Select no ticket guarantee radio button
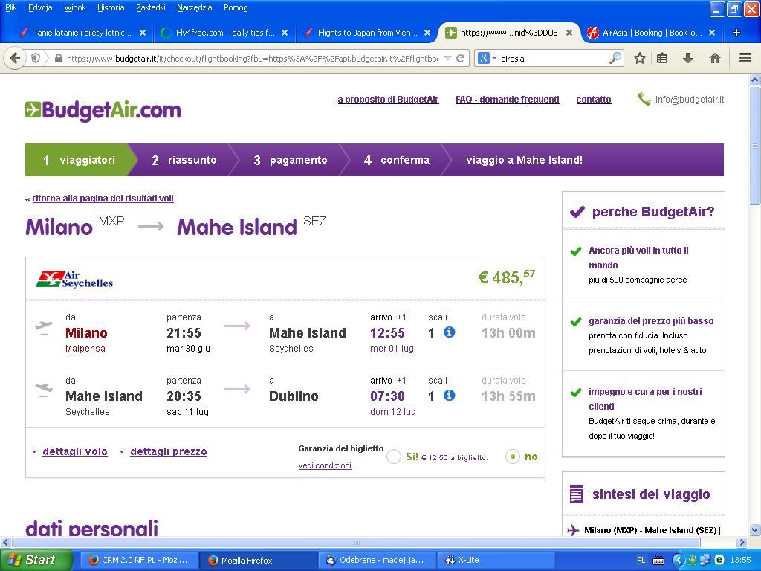This screenshot has width=761, height=571. [x=513, y=457]
